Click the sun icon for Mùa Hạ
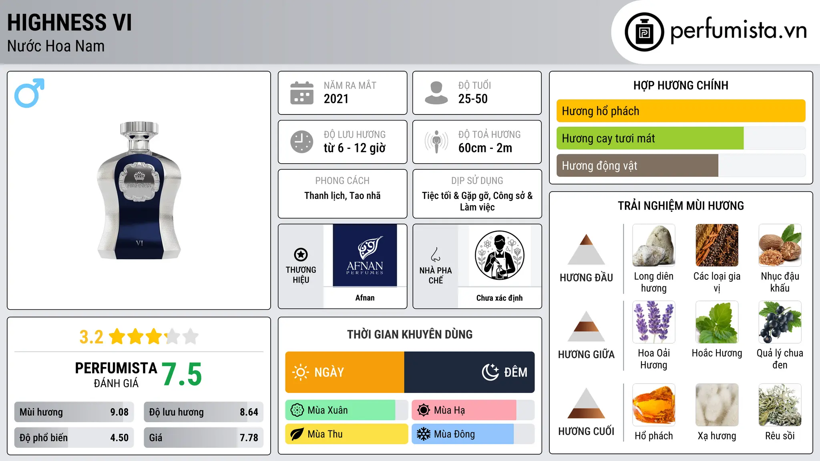The image size is (820, 461). click(x=424, y=410)
